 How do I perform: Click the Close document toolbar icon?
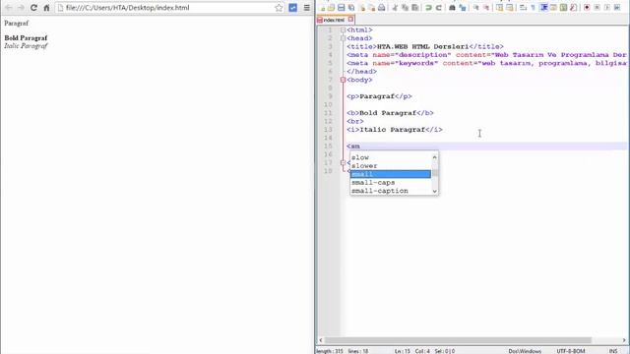coord(362,8)
